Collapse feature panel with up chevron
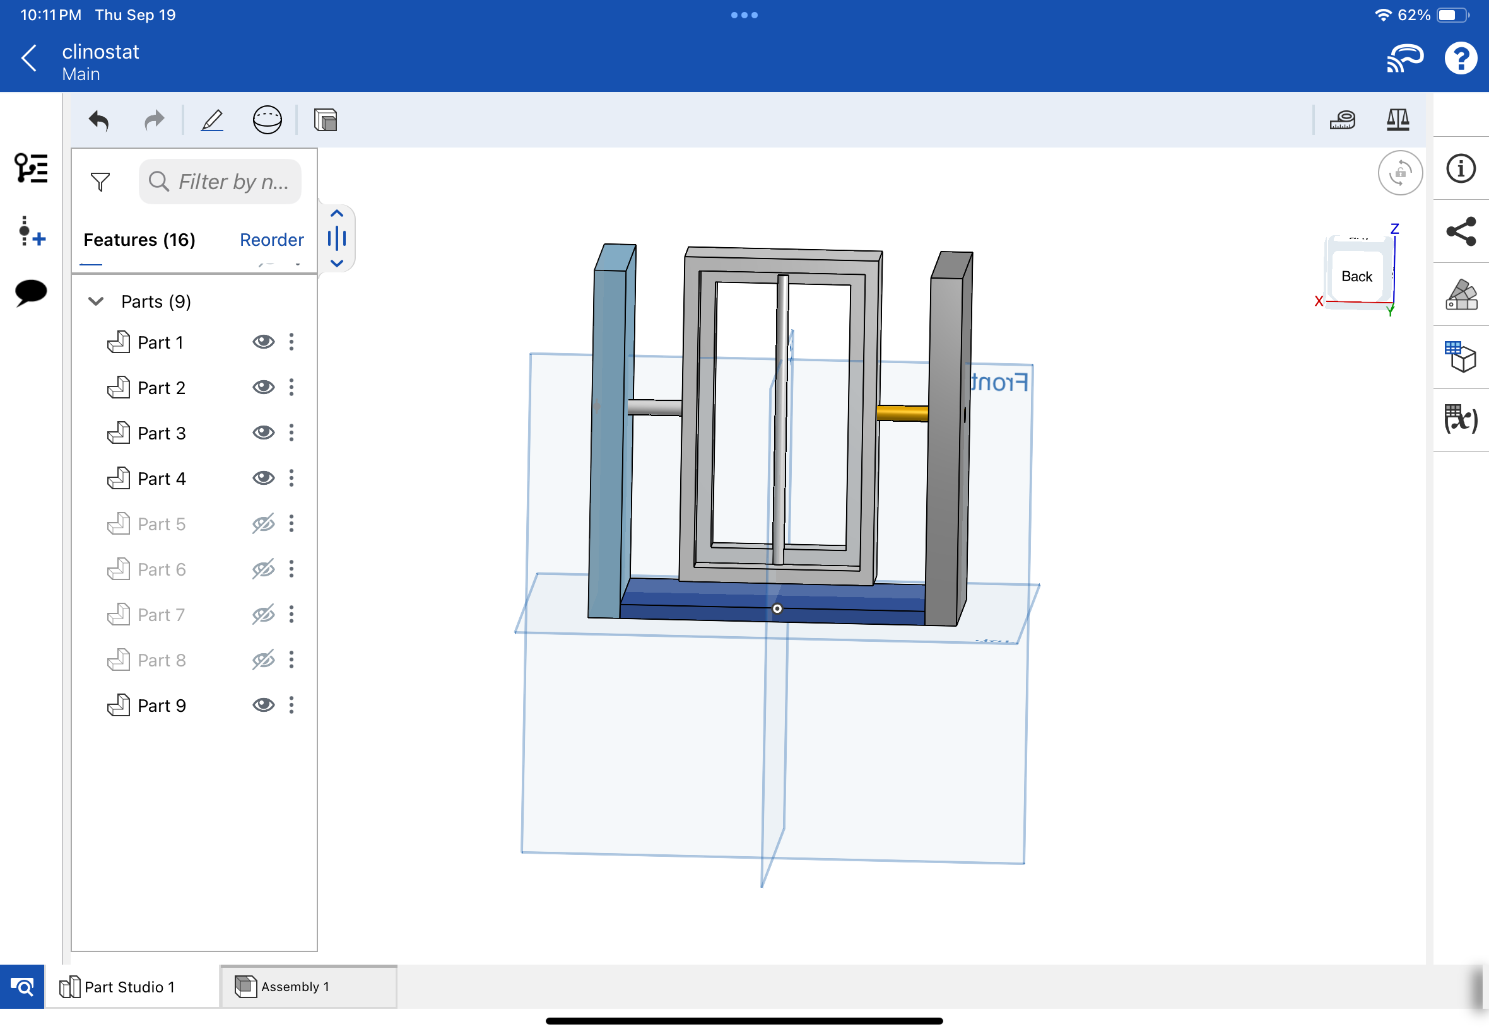This screenshot has height=1034, width=1489. click(x=337, y=214)
